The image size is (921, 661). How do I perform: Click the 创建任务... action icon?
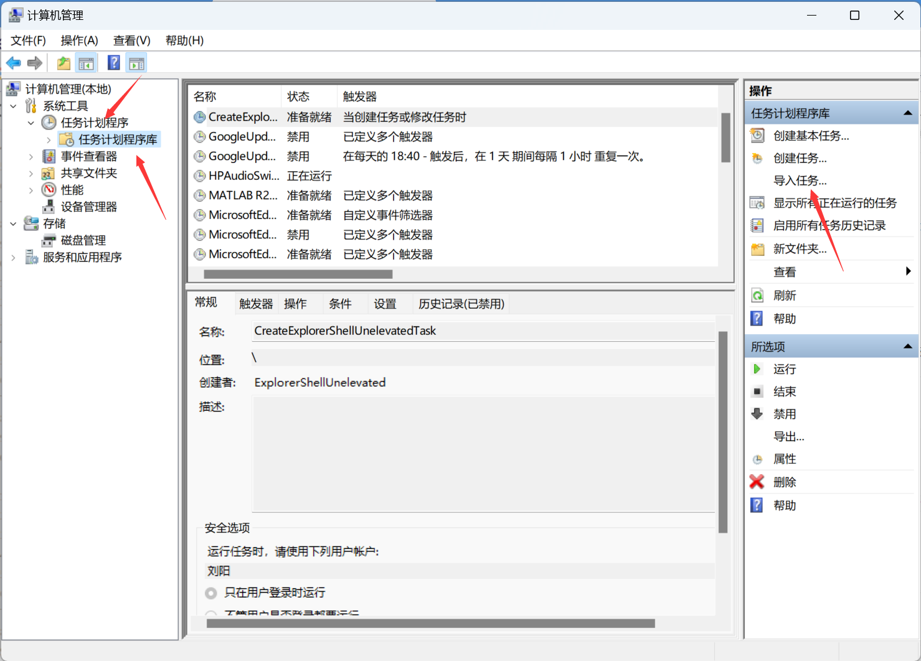(757, 158)
